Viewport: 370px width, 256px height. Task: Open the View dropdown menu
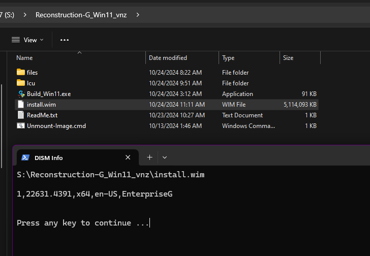pyautogui.click(x=27, y=40)
